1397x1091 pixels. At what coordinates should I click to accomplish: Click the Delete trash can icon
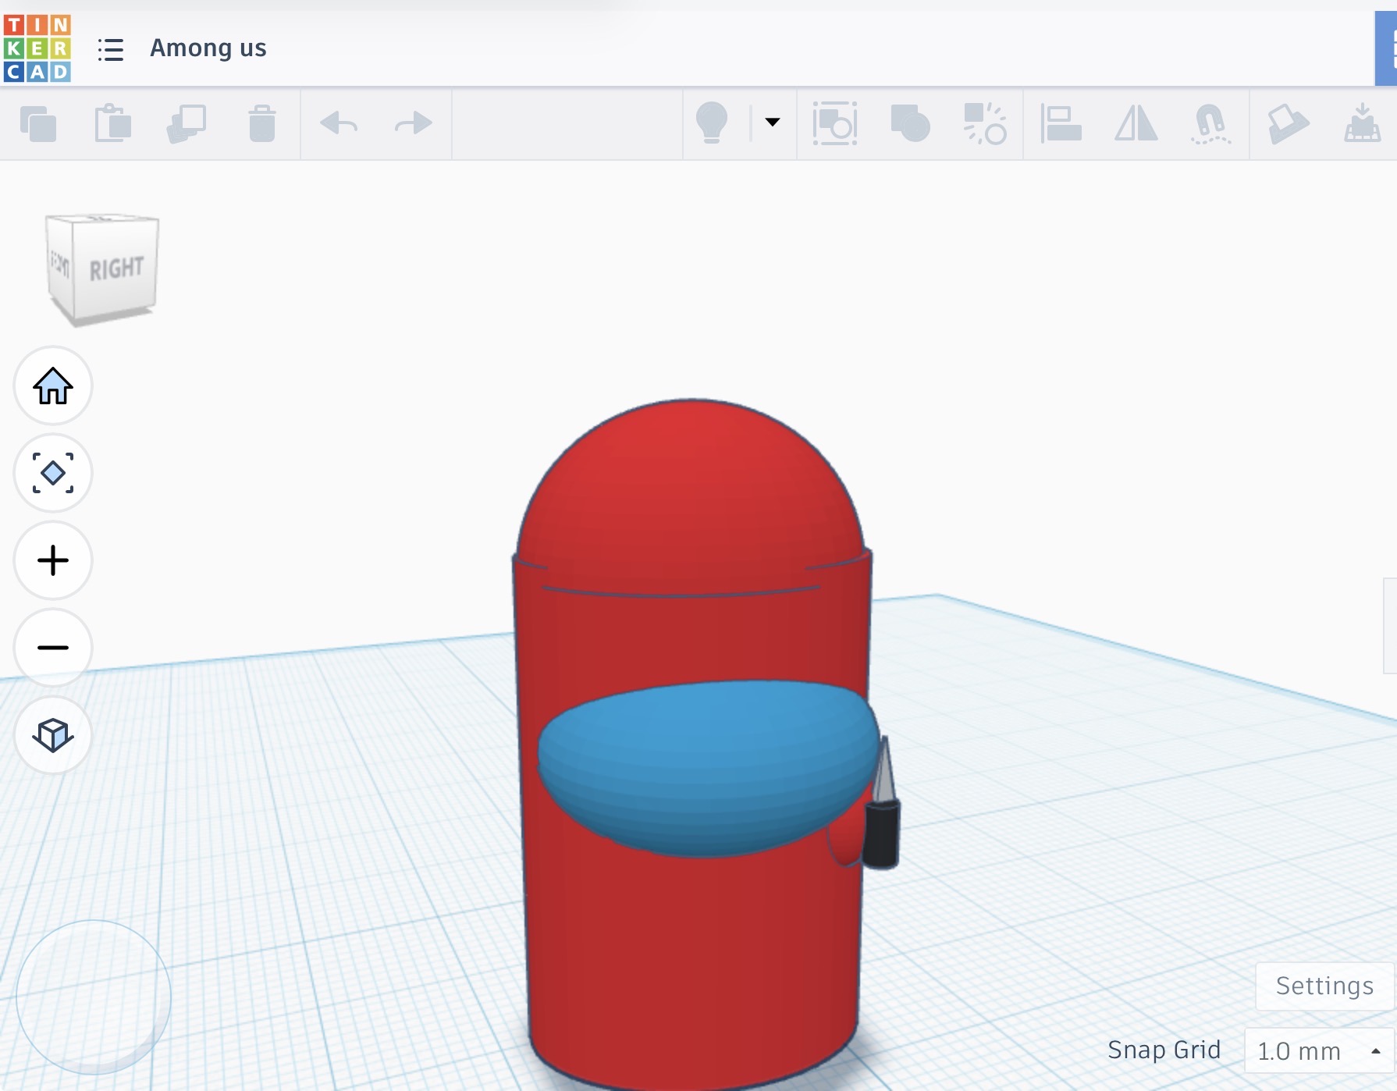click(x=262, y=123)
